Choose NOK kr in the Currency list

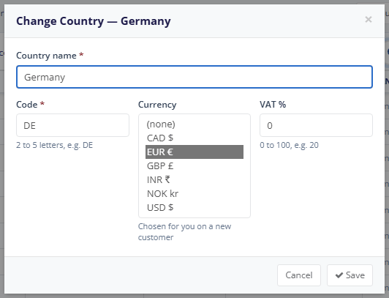tap(194, 194)
